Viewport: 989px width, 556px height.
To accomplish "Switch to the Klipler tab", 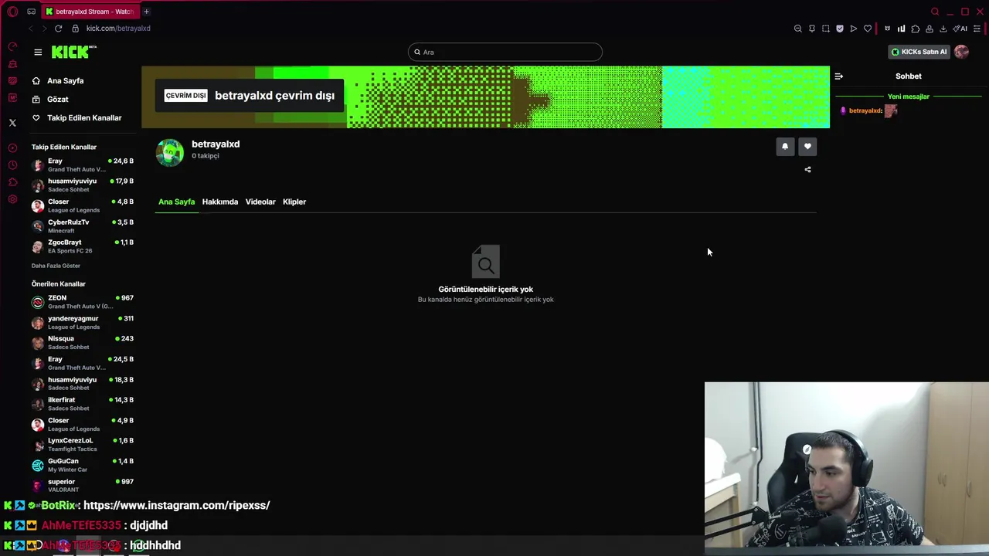I will [294, 202].
